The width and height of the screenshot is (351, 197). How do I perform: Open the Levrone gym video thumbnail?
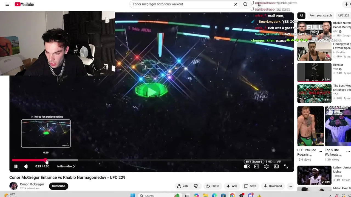(x=314, y=51)
